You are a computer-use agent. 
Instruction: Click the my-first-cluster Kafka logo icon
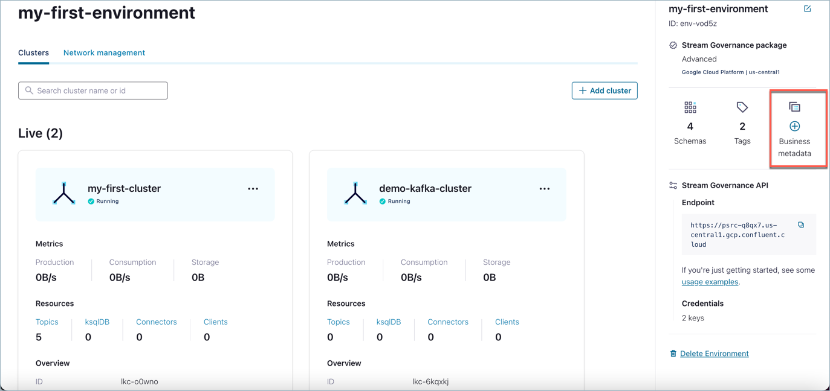tap(63, 194)
